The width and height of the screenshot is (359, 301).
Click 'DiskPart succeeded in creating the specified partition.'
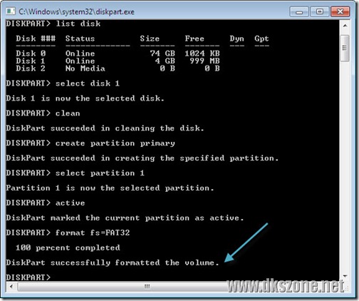coord(142,158)
